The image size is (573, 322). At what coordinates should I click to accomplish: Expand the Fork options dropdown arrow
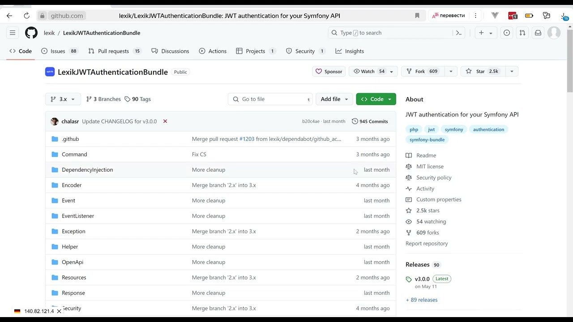[x=451, y=72]
